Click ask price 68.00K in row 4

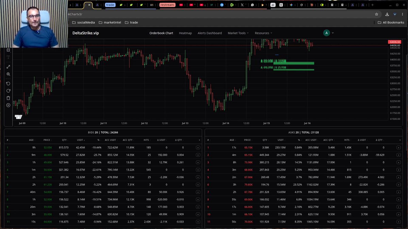248,170
